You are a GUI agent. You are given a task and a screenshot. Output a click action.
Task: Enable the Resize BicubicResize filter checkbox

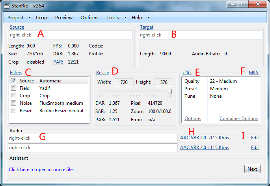coord(14,110)
